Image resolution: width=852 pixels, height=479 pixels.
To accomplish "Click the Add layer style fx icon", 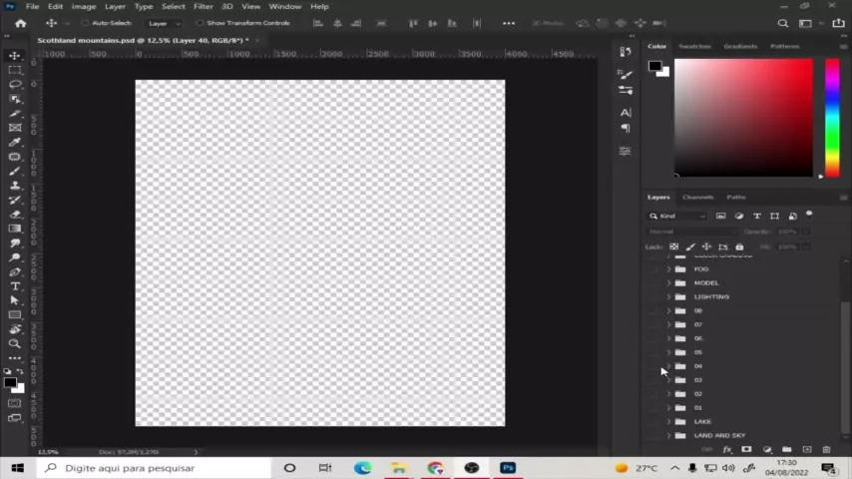I will [727, 450].
